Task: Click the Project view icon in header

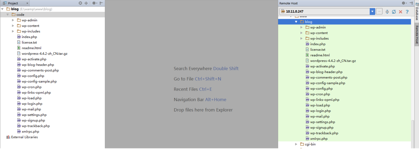Action: [5, 3]
